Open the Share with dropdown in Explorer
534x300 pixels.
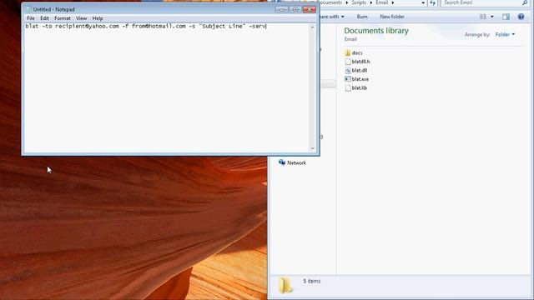(x=332, y=17)
